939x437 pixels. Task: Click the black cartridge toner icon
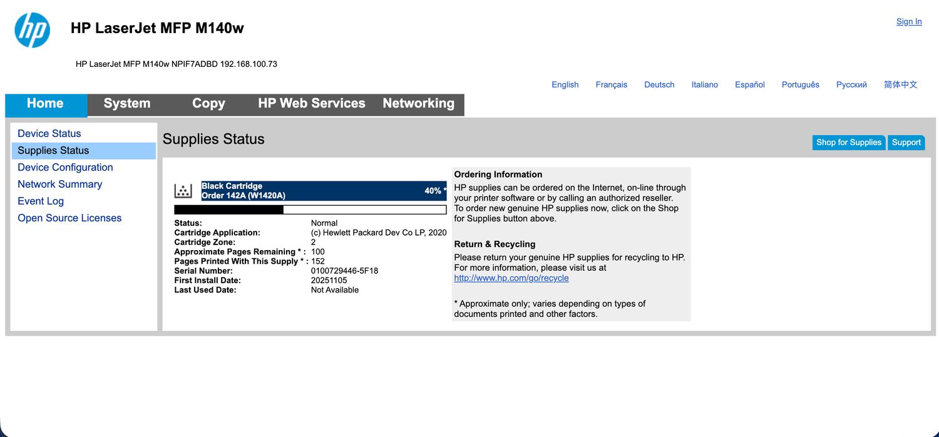coord(183,191)
